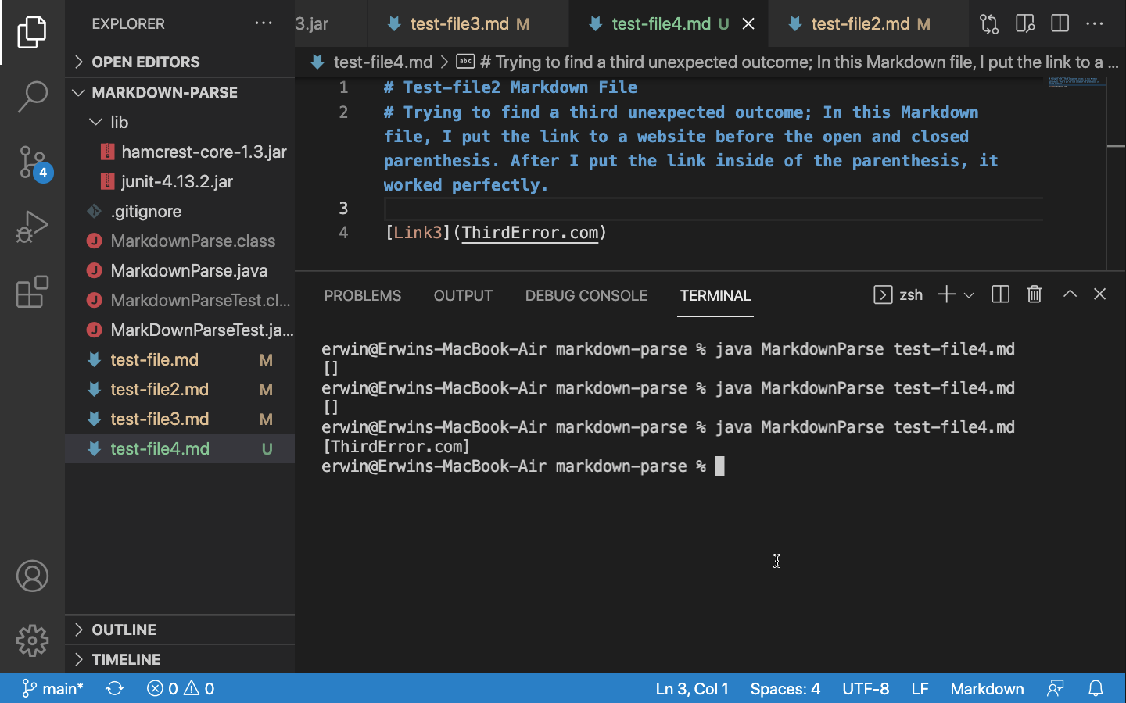Open test-file3.md in explorer tree

(180, 419)
